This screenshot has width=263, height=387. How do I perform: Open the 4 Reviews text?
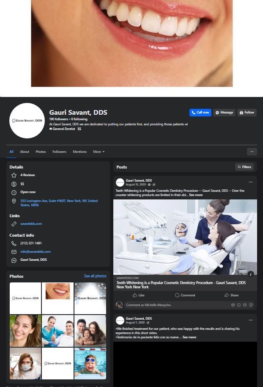tap(27, 175)
